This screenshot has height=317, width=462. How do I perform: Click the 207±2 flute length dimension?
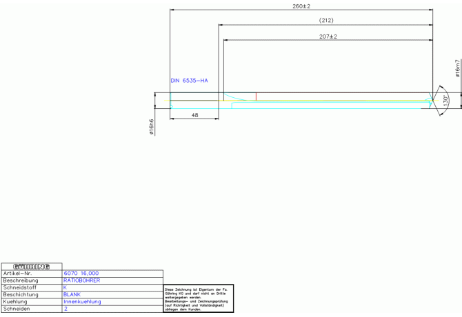tap(328, 36)
